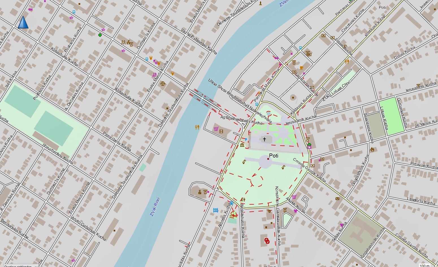The image size is (438, 267).
Task: Click the restaurant fork icon on the riverbank
Action: click(197, 127)
